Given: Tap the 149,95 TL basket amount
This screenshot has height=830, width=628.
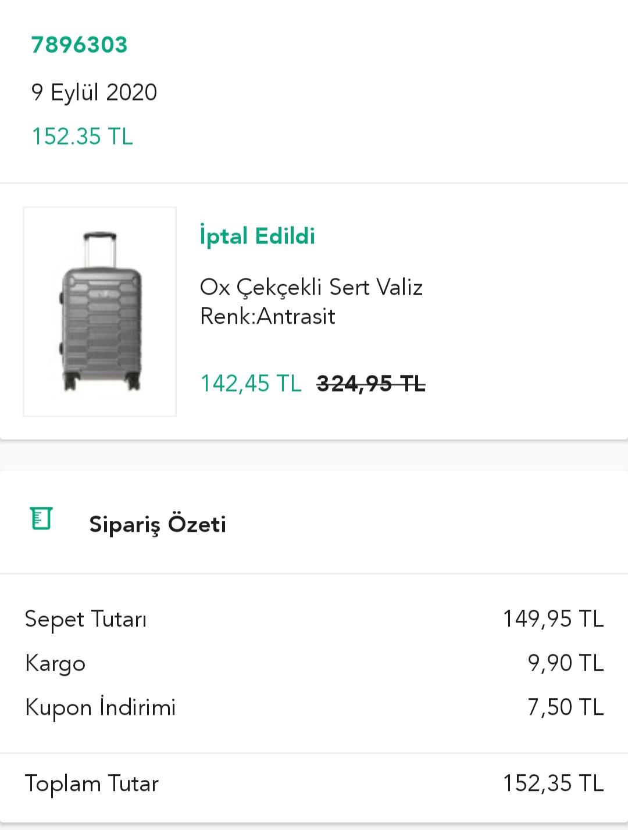Looking at the screenshot, I should tap(554, 618).
